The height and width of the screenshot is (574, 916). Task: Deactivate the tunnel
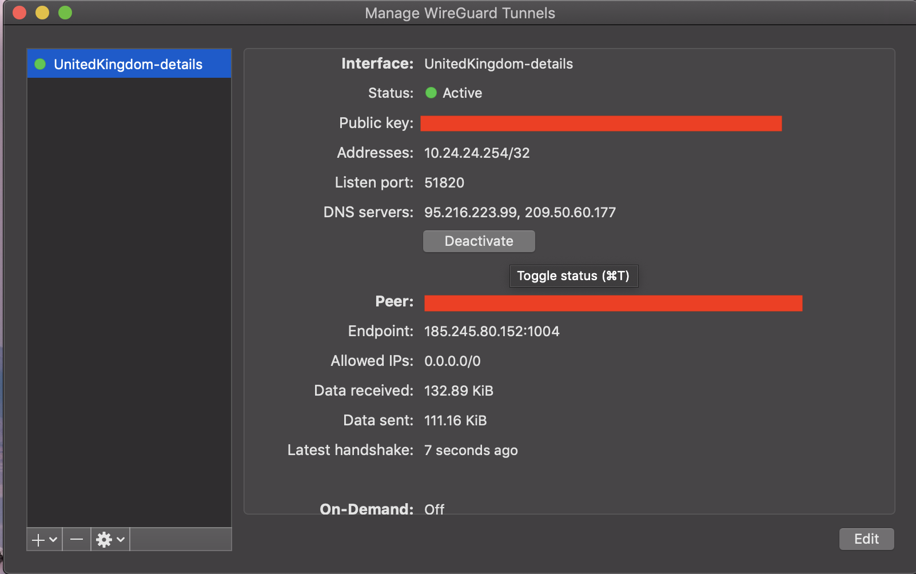[x=479, y=241]
